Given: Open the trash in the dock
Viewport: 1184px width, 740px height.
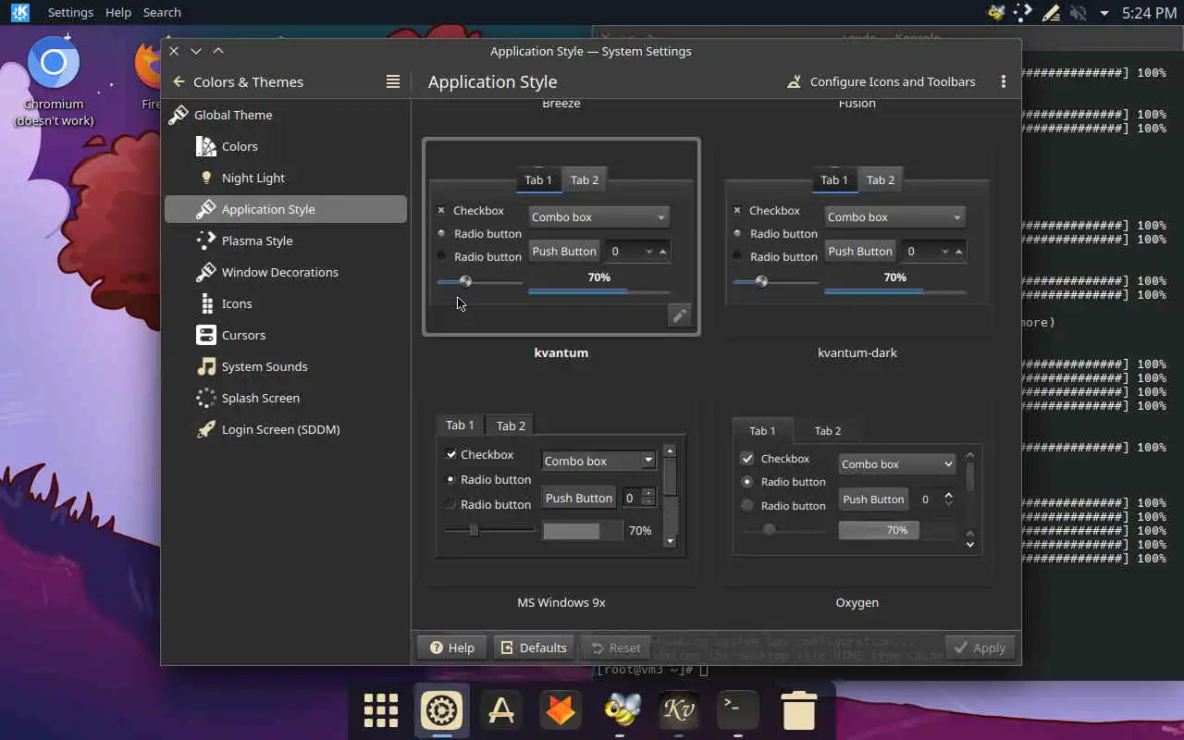Looking at the screenshot, I should click(798, 710).
